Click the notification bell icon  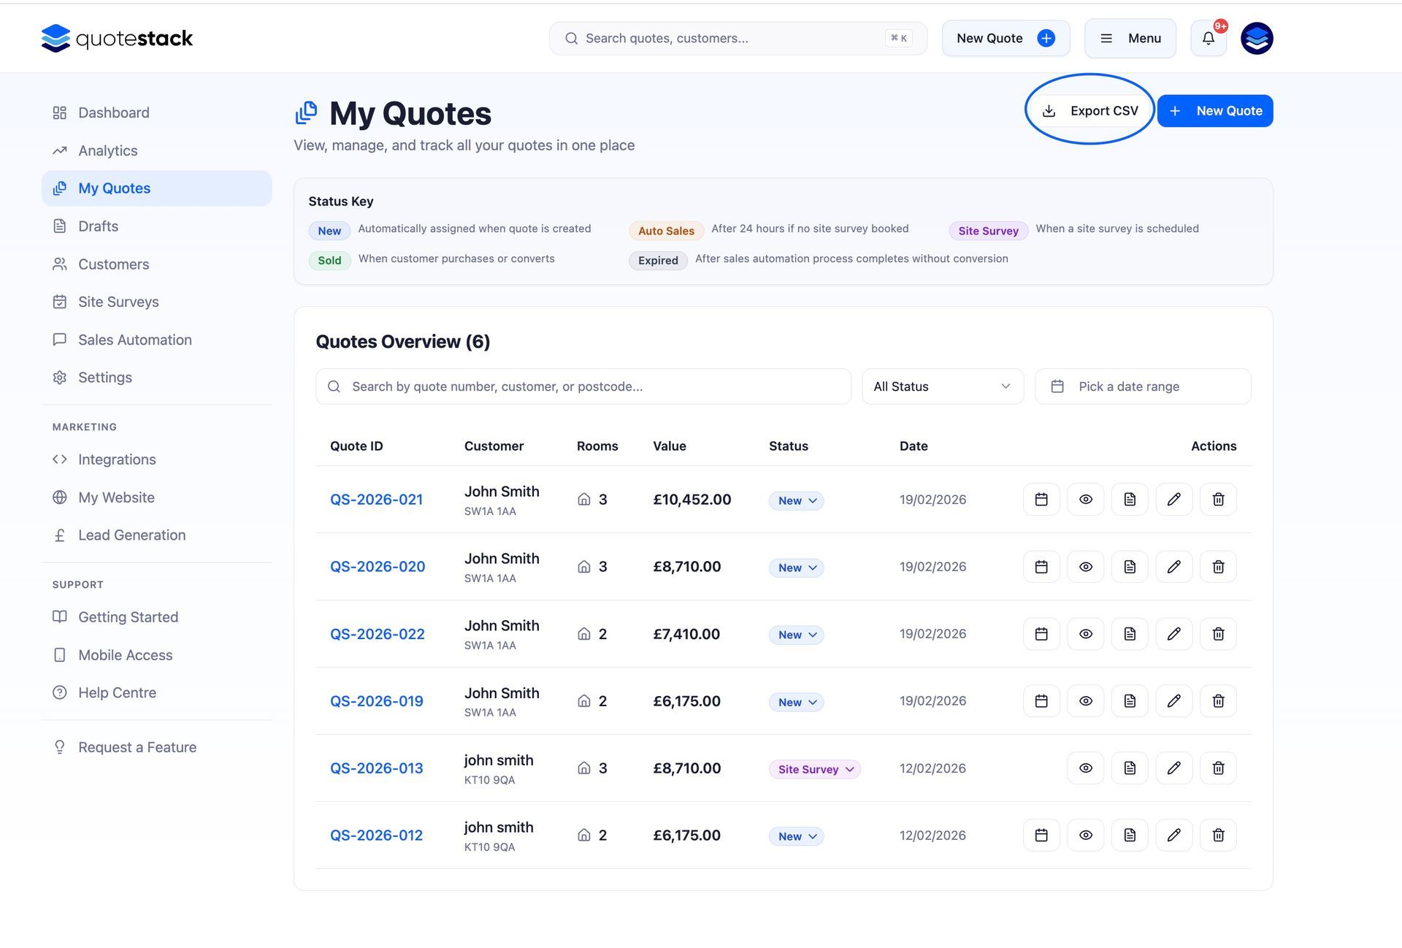1208,38
